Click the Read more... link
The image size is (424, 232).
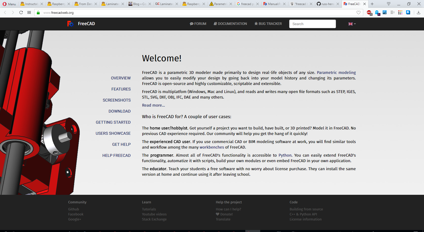tap(153, 105)
